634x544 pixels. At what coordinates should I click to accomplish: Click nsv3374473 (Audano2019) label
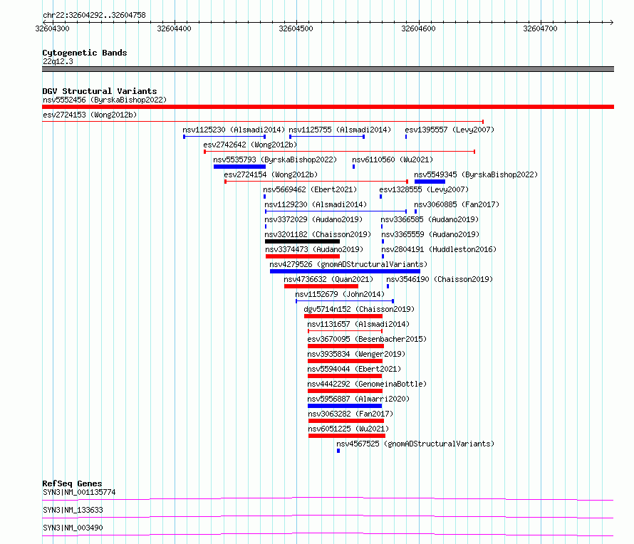(x=314, y=249)
